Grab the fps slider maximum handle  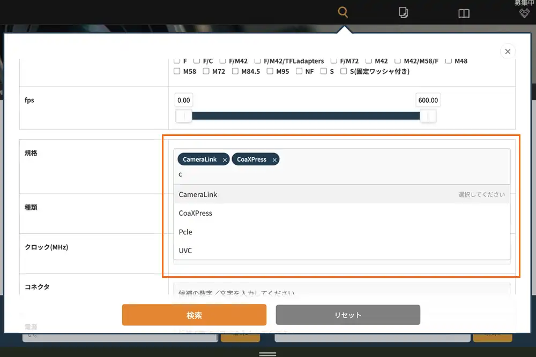(x=428, y=116)
